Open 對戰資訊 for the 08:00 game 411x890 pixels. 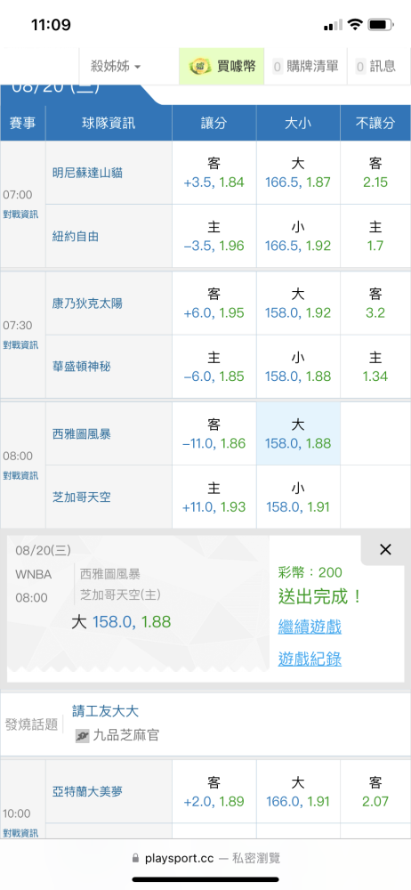point(21,475)
